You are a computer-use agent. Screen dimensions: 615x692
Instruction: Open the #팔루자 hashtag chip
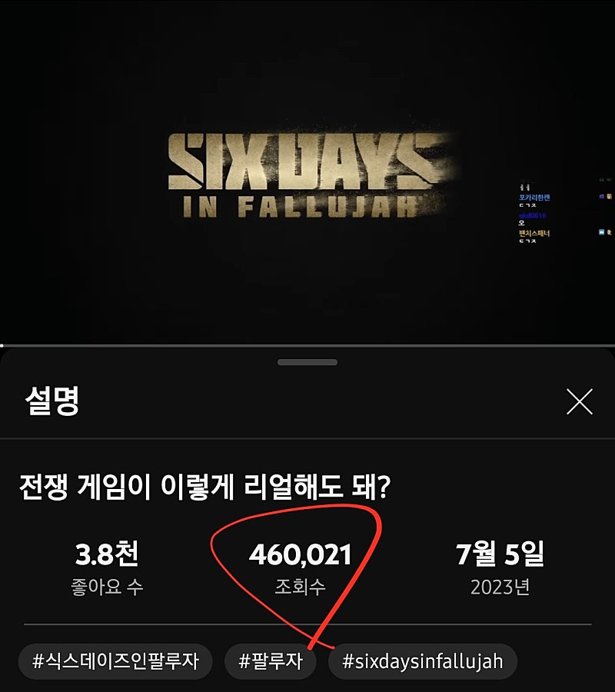(x=271, y=661)
